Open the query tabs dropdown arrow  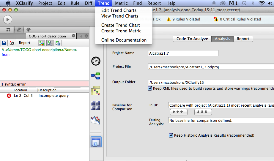click(x=86, y=36)
